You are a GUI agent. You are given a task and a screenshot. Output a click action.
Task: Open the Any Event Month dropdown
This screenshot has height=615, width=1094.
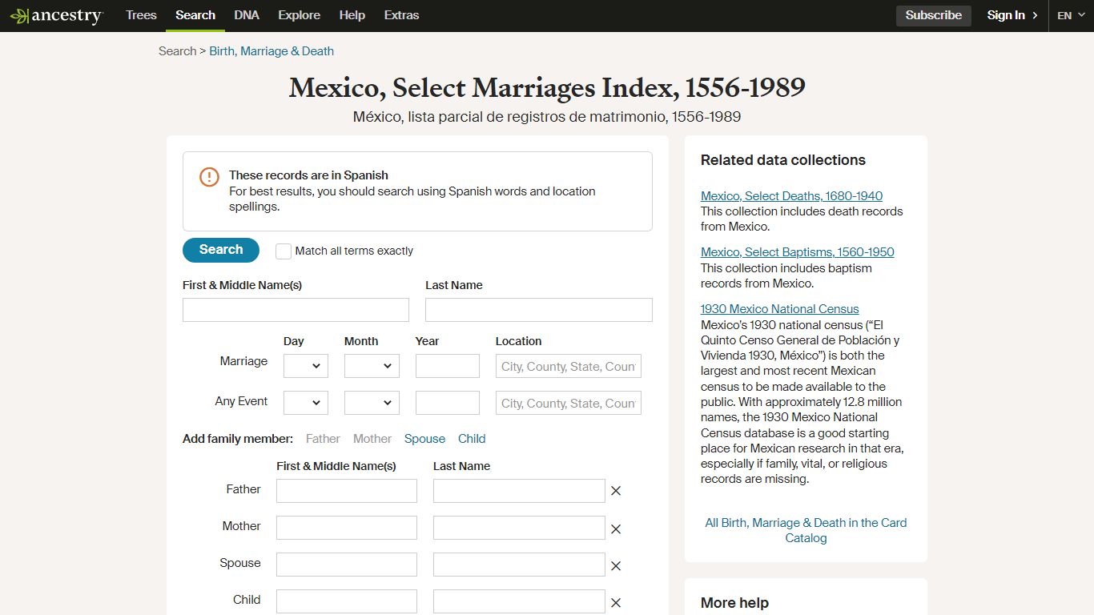click(372, 403)
